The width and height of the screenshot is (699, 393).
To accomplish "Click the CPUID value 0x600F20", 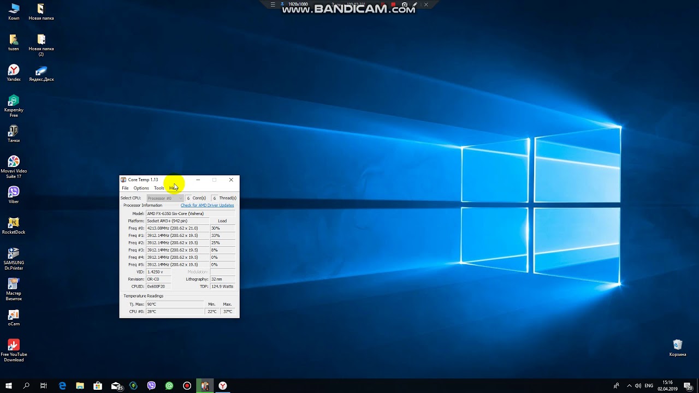I will tap(158, 286).
